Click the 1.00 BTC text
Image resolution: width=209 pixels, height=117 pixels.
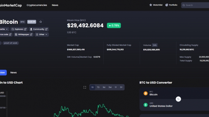[71, 32]
